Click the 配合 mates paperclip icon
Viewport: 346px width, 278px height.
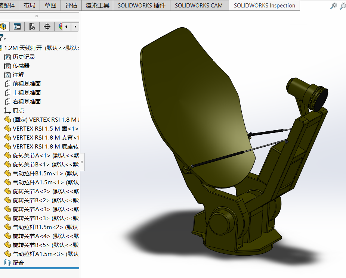(x=7, y=263)
